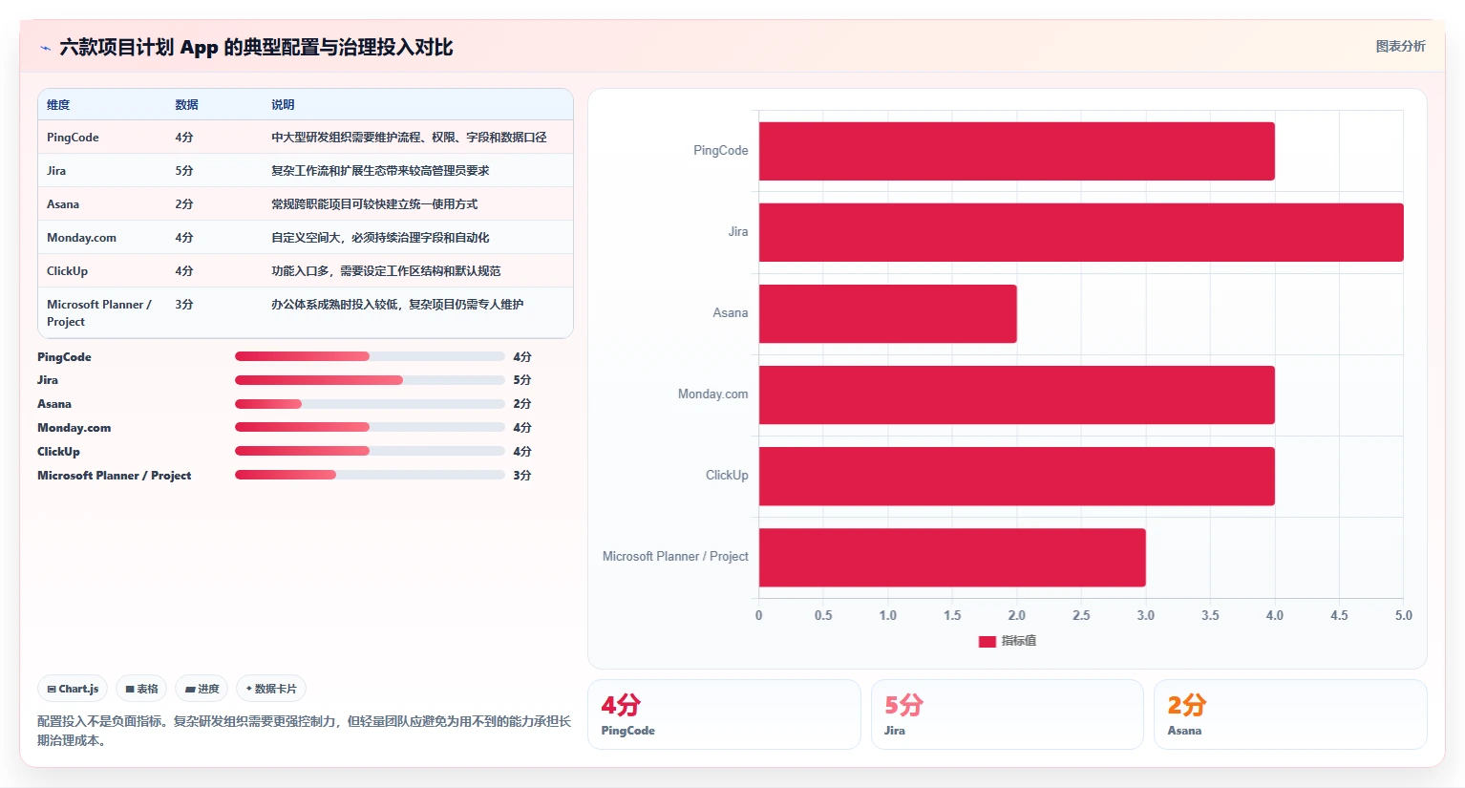Click the PingCode progress bar
The image size is (1465, 788).
(x=370, y=356)
